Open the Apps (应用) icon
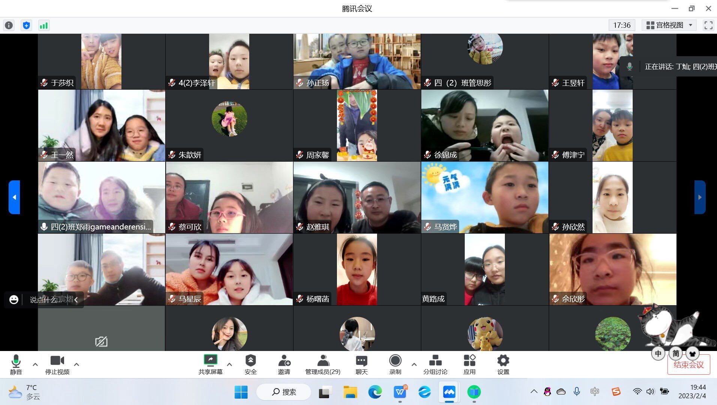Image resolution: width=717 pixels, height=405 pixels. (x=469, y=364)
